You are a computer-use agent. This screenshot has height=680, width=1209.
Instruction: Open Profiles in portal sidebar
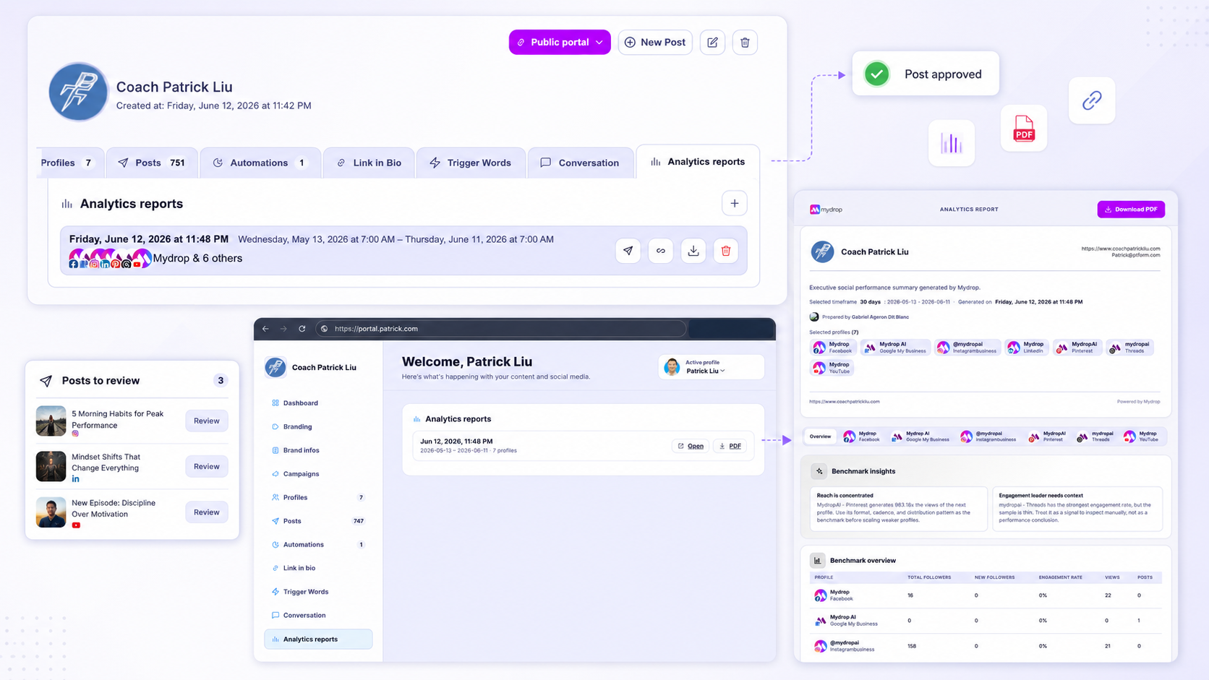click(x=318, y=497)
